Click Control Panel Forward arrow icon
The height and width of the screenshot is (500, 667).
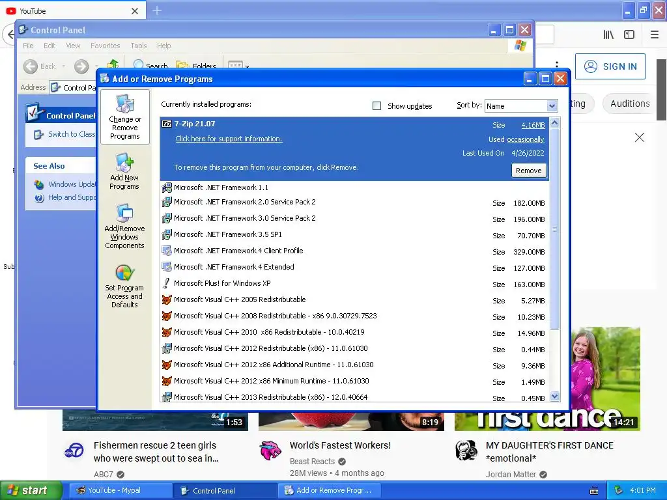click(x=81, y=66)
